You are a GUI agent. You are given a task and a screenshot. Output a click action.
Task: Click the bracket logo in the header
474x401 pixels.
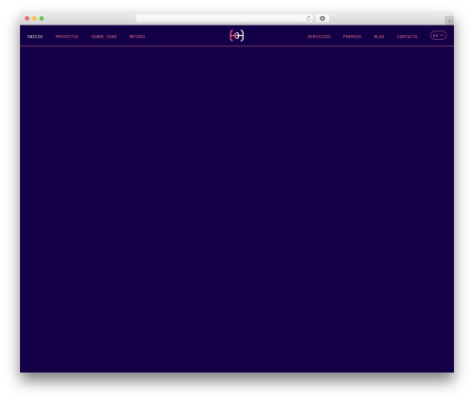point(237,35)
